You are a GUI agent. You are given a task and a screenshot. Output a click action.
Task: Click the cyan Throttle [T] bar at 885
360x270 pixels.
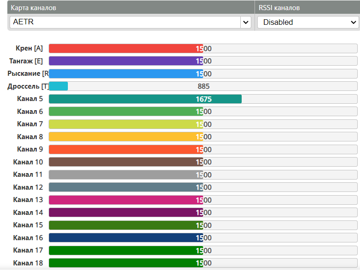58,86
